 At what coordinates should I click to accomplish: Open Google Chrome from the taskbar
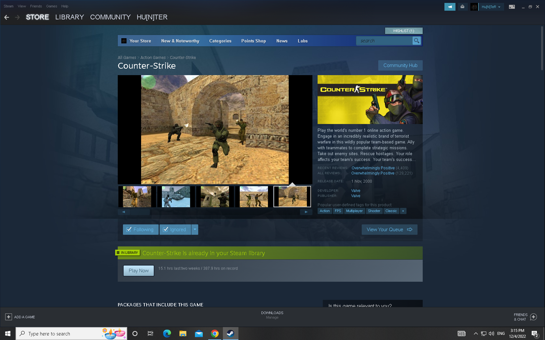tap(214, 334)
